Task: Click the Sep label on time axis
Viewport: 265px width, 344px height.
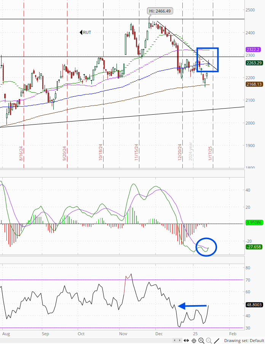Action: click(x=45, y=334)
